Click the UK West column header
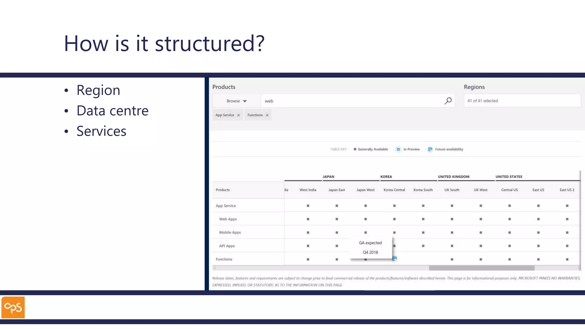This screenshot has width=585, height=329. pyautogui.click(x=481, y=190)
